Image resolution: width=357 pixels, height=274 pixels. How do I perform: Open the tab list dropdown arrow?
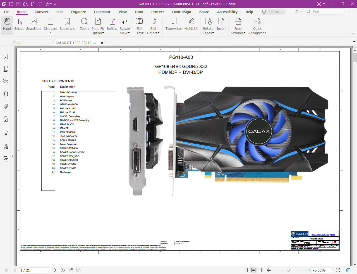pyautogui.click(x=354, y=42)
